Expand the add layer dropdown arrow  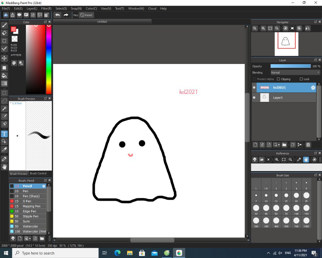[x=279, y=145]
